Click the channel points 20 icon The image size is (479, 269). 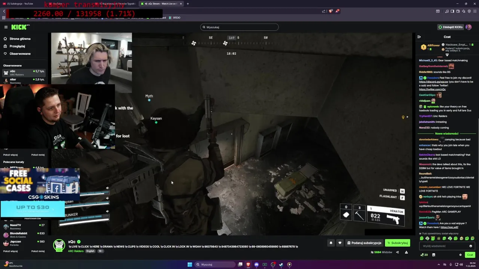424,255
